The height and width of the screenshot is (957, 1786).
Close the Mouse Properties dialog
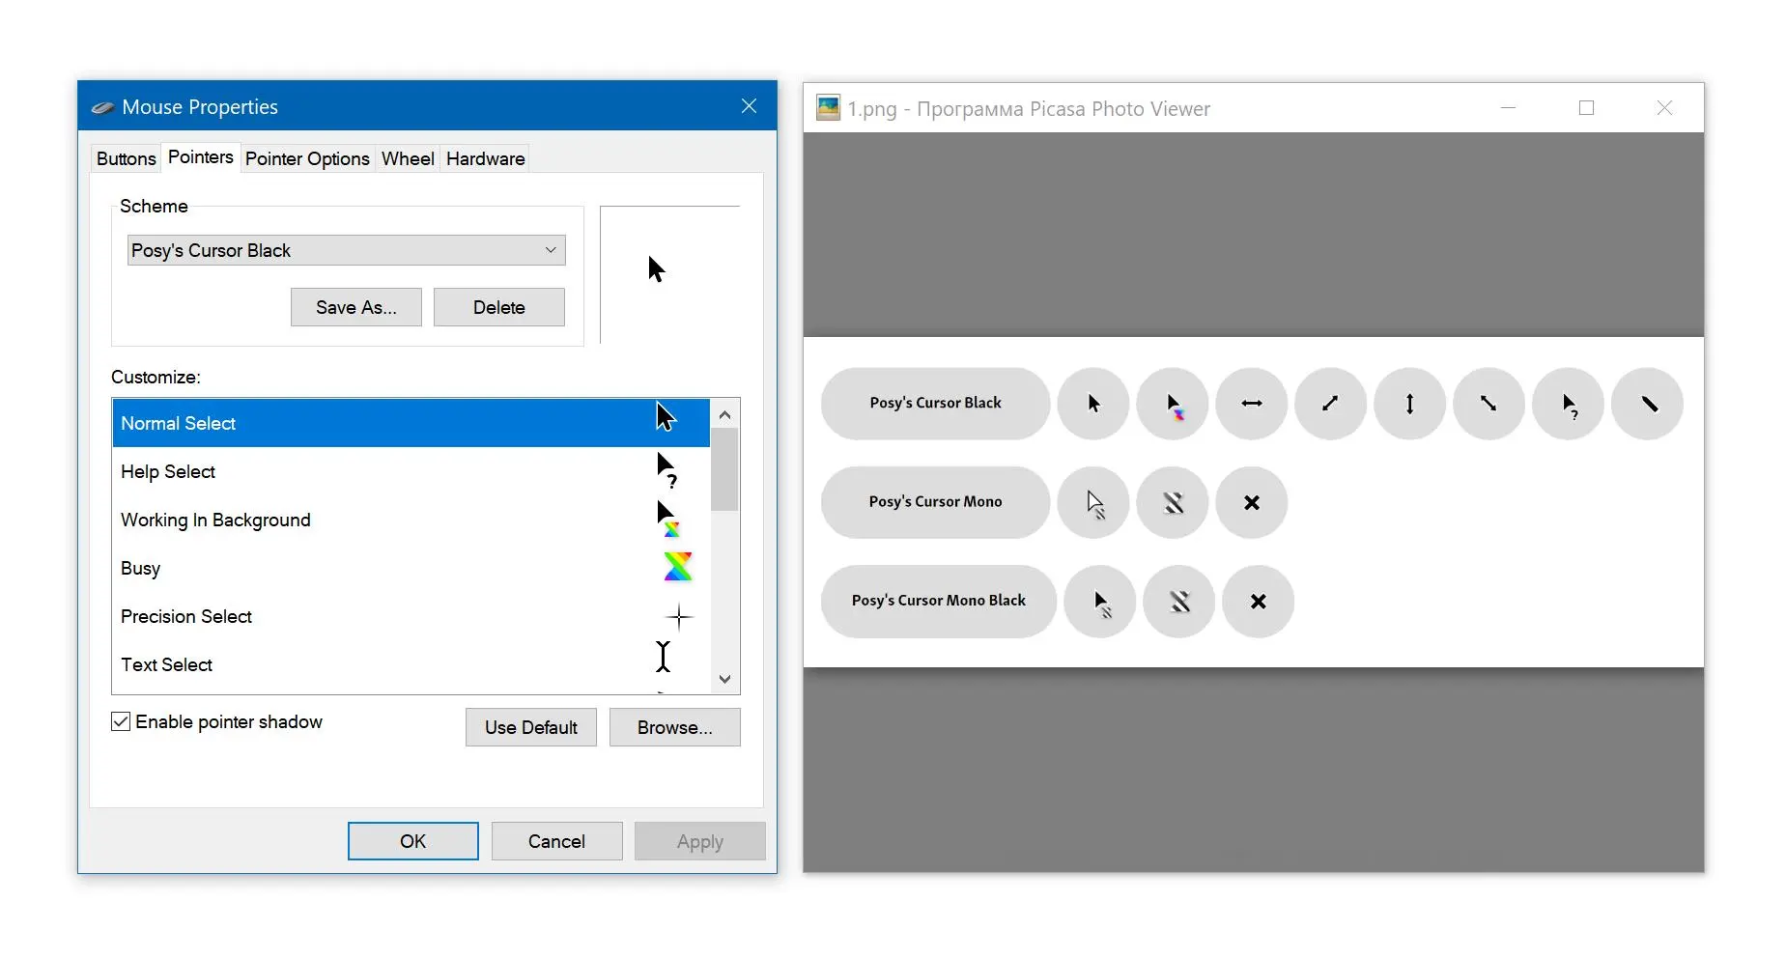pyautogui.click(x=749, y=106)
